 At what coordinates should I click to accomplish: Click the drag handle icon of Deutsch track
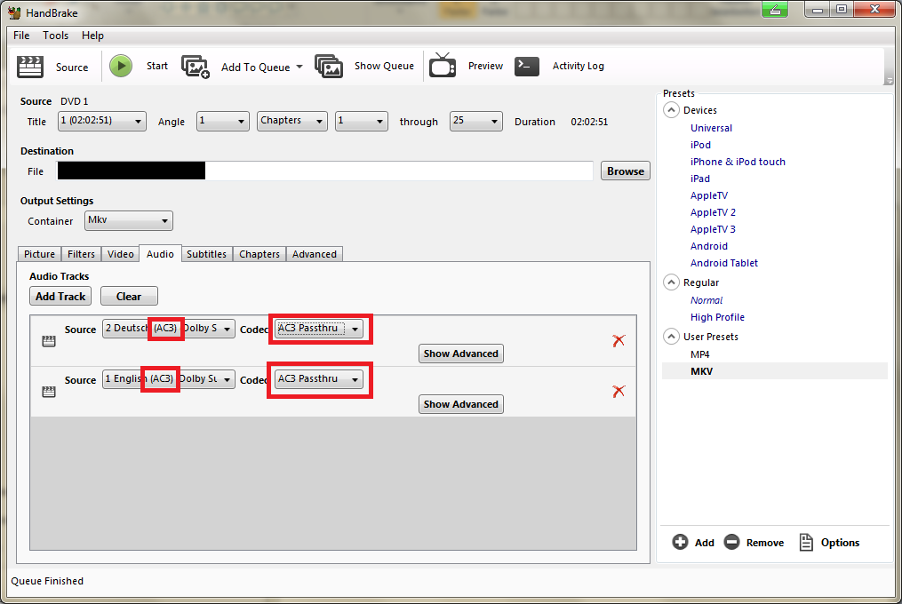click(x=49, y=341)
